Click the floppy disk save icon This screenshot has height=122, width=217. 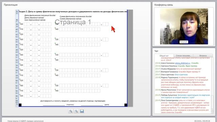coord(82,111)
